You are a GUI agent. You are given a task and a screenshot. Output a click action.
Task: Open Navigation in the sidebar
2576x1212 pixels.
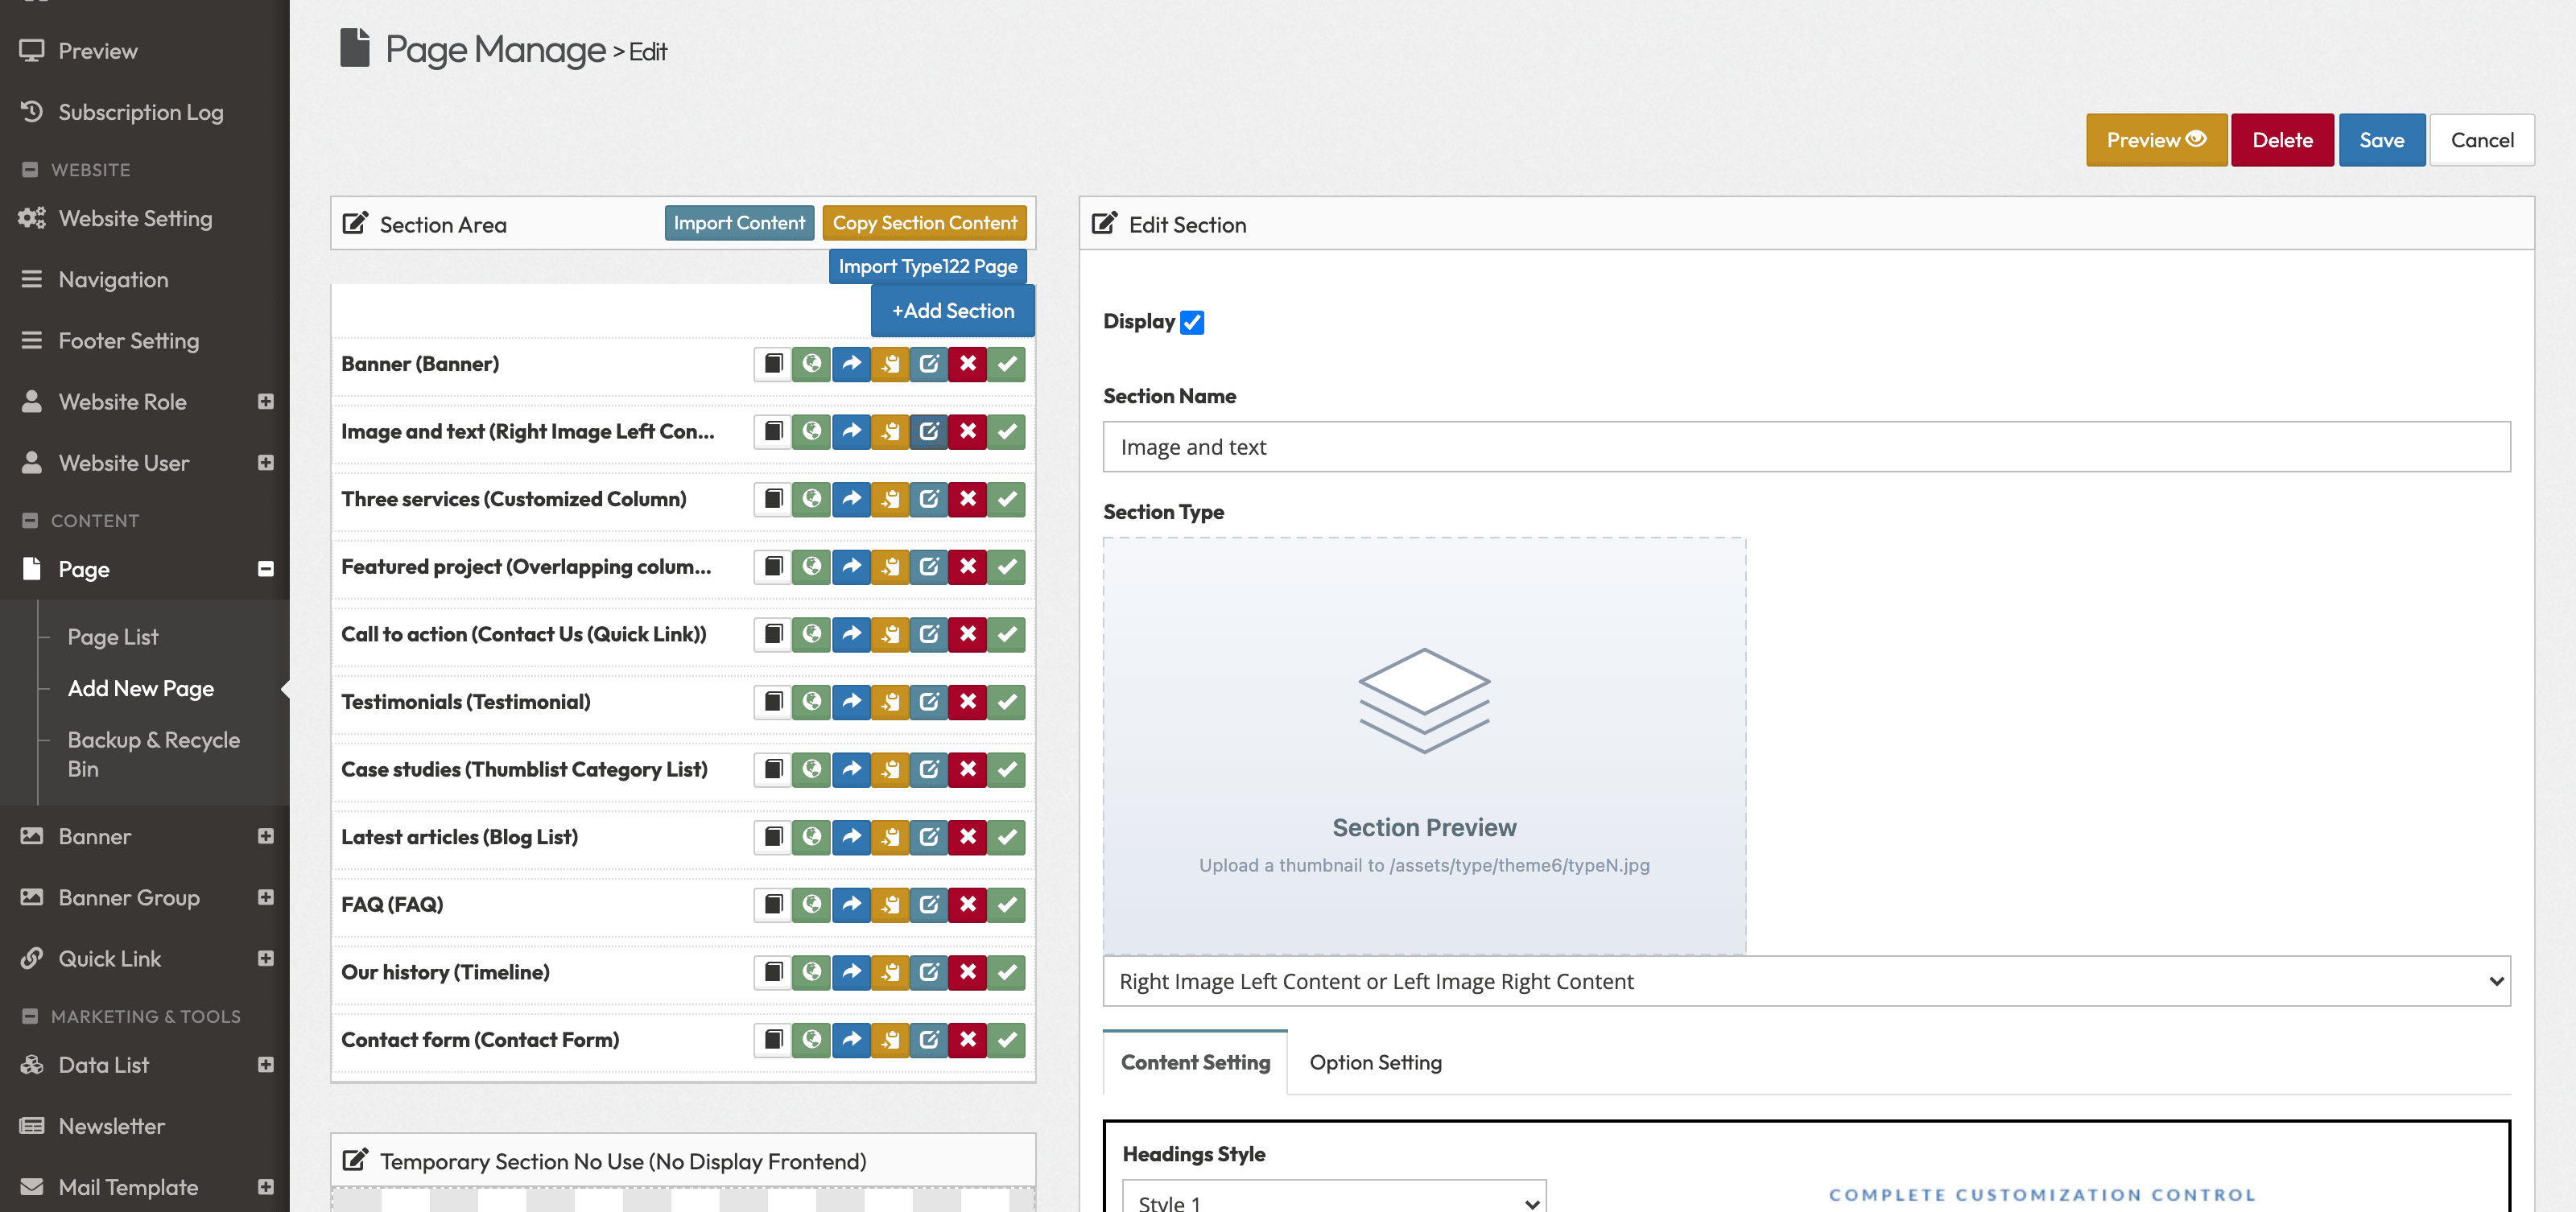(x=113, y=280)
